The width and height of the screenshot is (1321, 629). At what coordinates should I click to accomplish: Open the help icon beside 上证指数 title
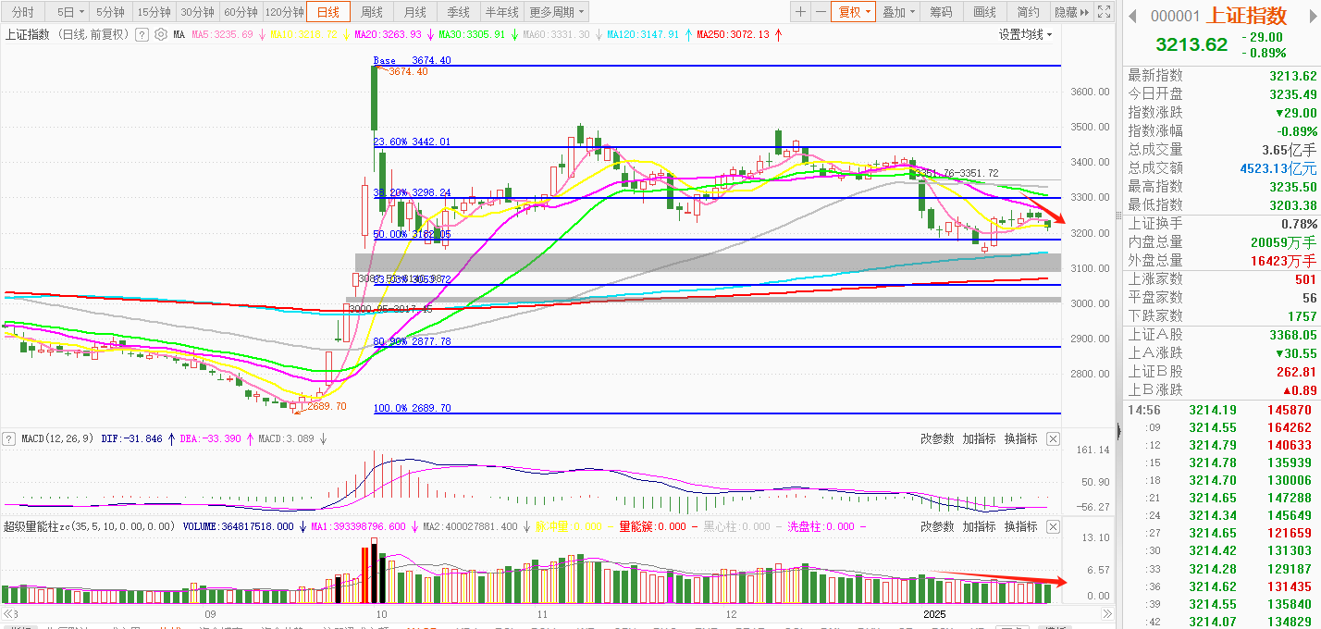tap(142, 34)
